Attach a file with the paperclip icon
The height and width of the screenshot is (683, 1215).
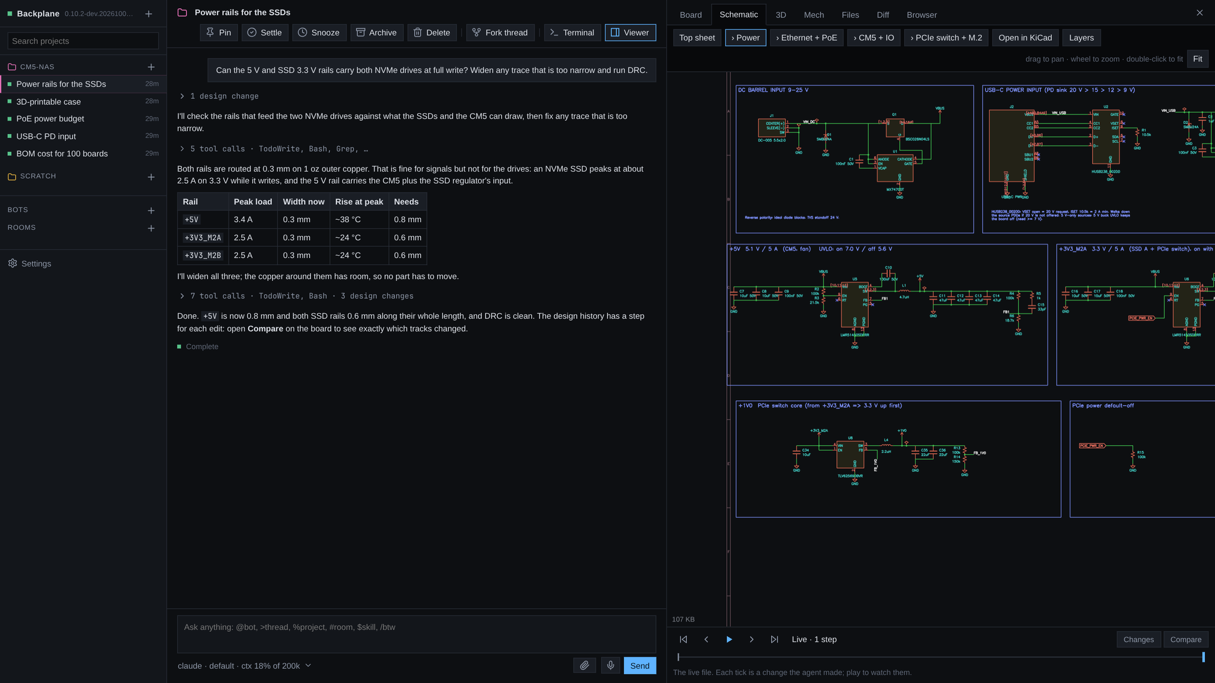(584, 666)
